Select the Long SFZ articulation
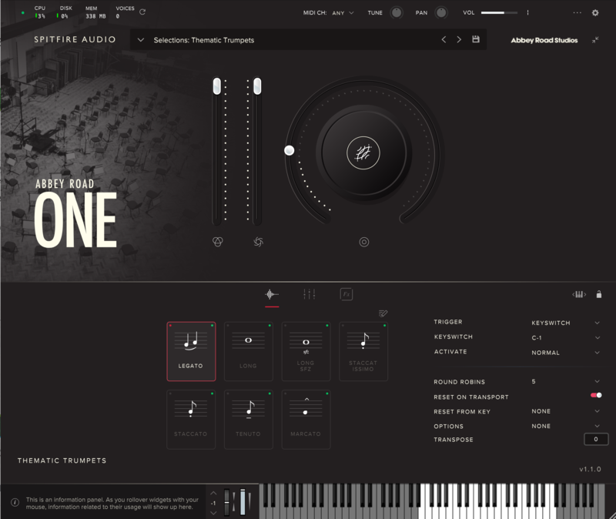This screenshot has height=519, width=616. [306, 352]
